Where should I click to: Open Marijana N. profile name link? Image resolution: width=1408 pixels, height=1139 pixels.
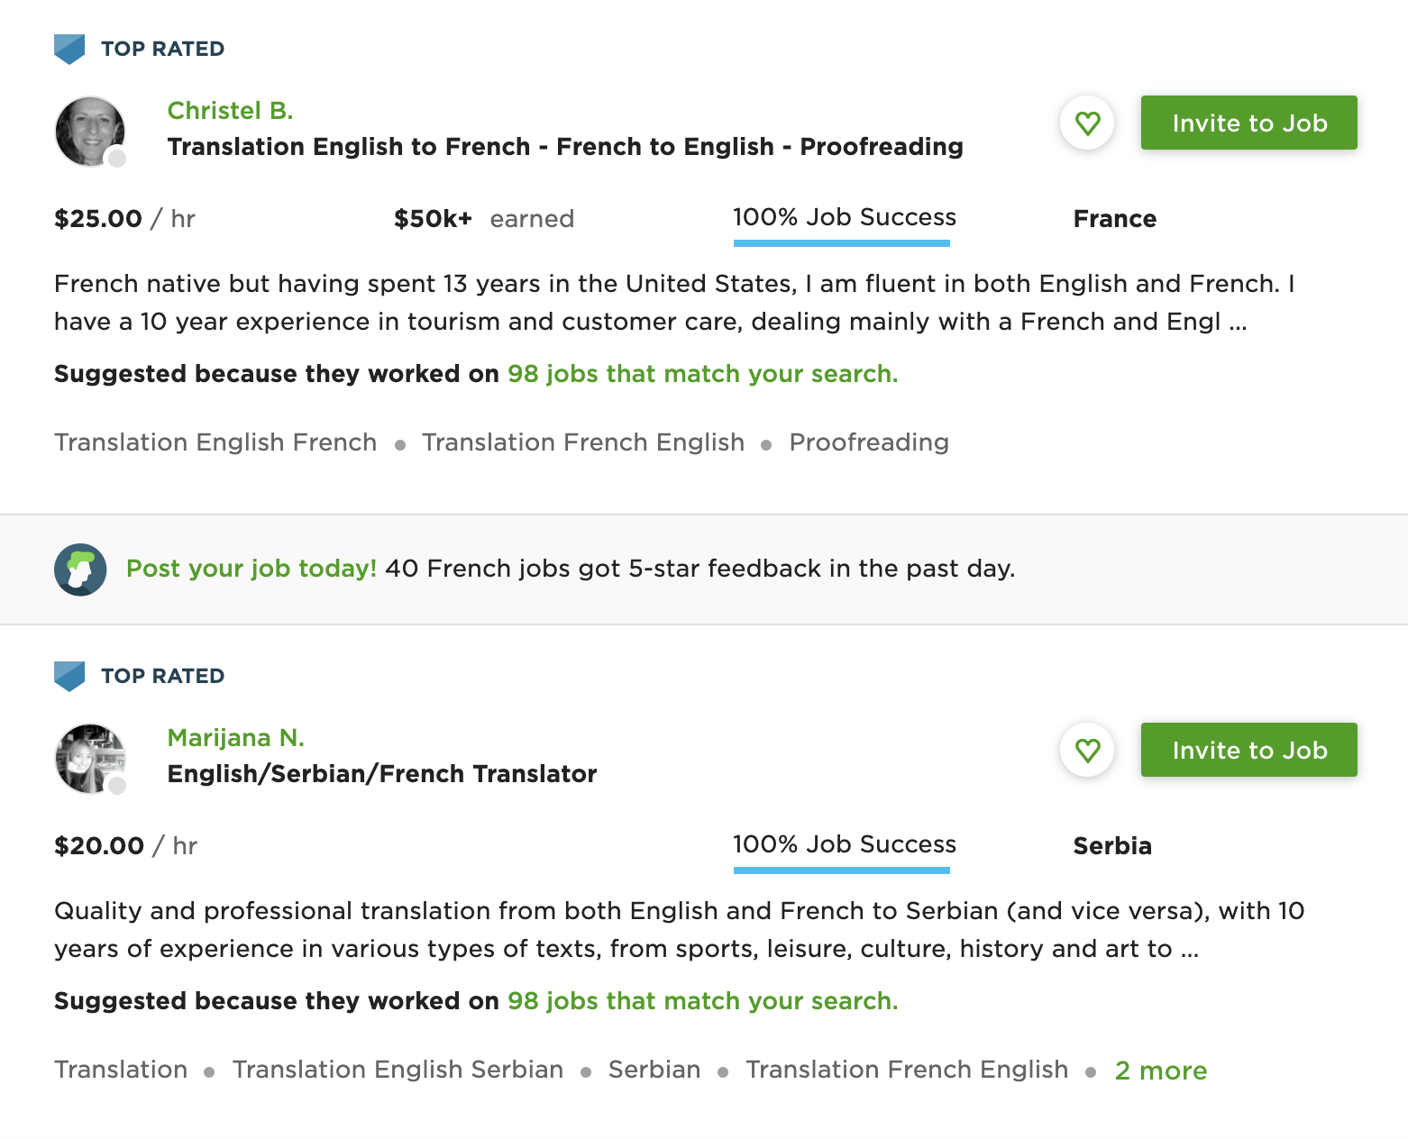pos(235,737)
